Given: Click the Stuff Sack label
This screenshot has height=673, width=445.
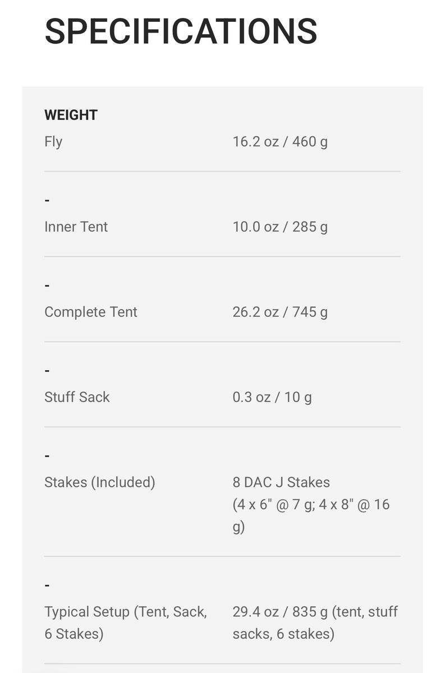Looking at the screenshot, I should click(x=77, y=397).
